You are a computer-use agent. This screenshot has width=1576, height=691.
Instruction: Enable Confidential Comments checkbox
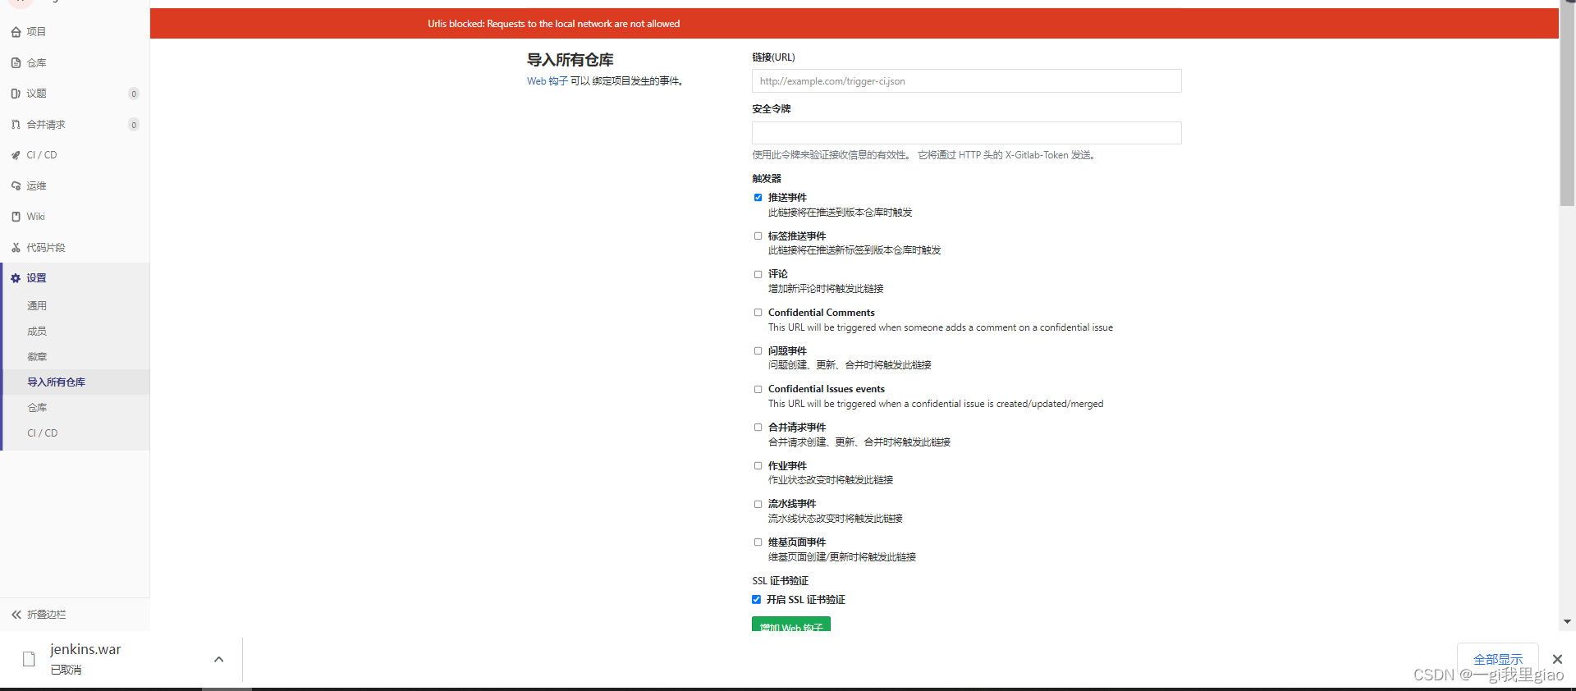tap(758, 313)
